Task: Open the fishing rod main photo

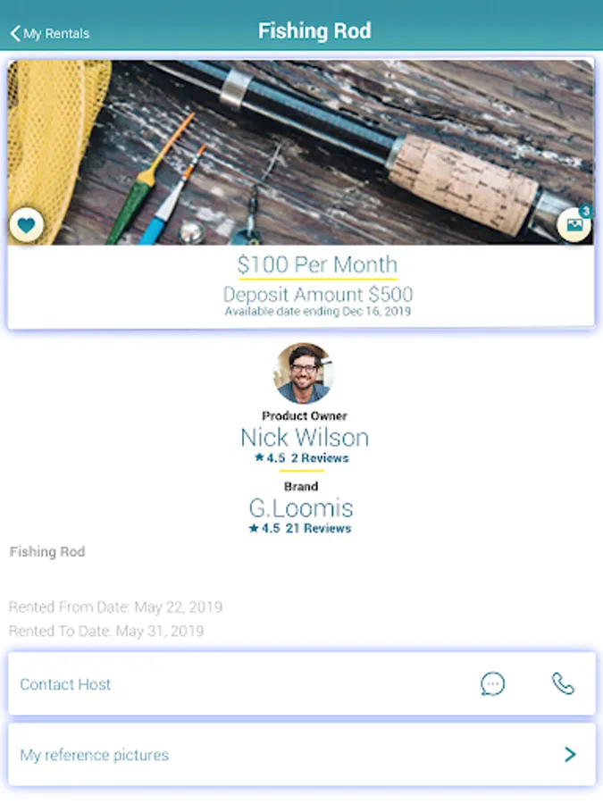Action: coord(301,152)
